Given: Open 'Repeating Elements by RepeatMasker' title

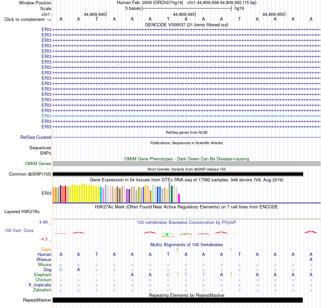Looking at the screenshot, I should [x=187, y=295].
